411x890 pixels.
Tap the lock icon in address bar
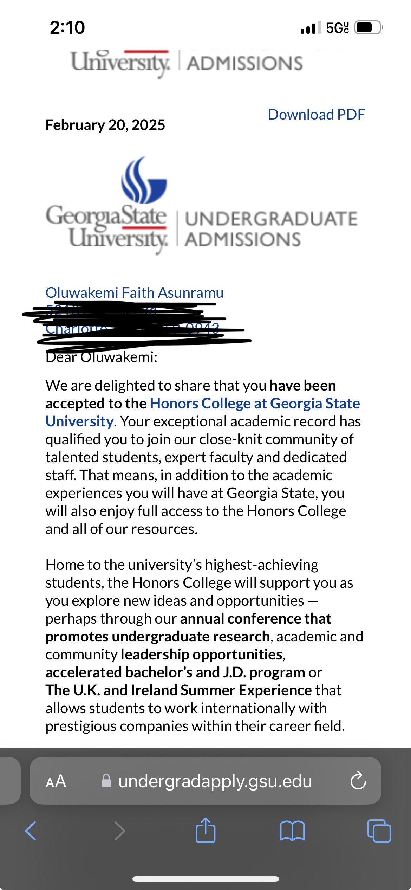click(x=106, y=781)
